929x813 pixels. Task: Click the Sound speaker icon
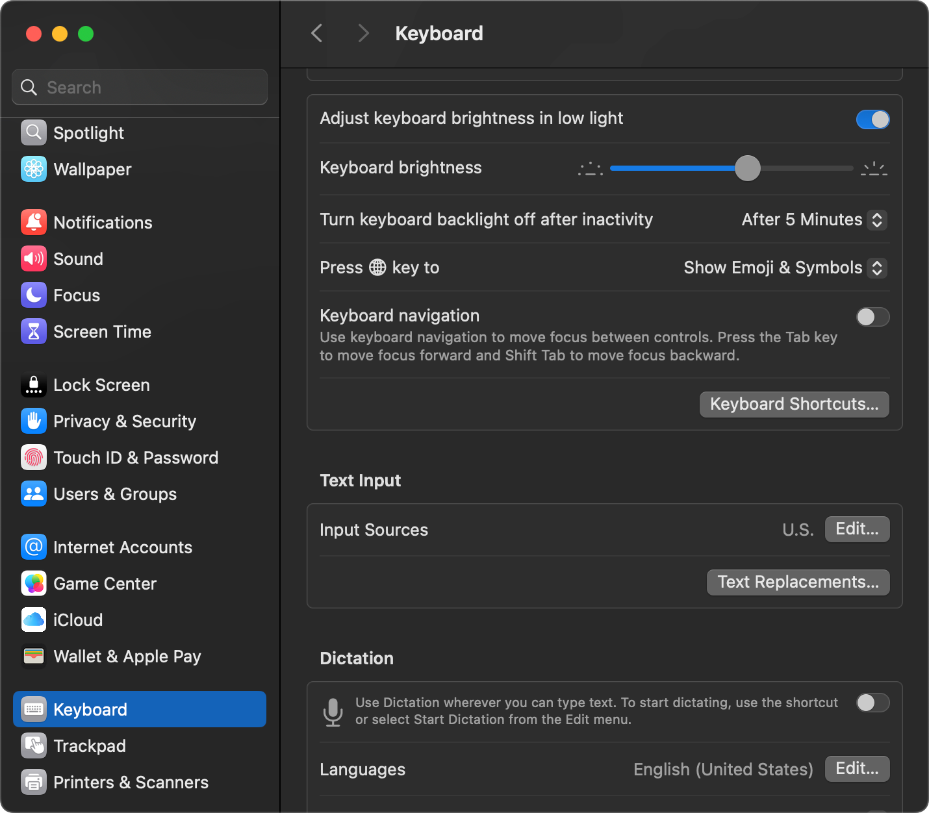point(34,258)
